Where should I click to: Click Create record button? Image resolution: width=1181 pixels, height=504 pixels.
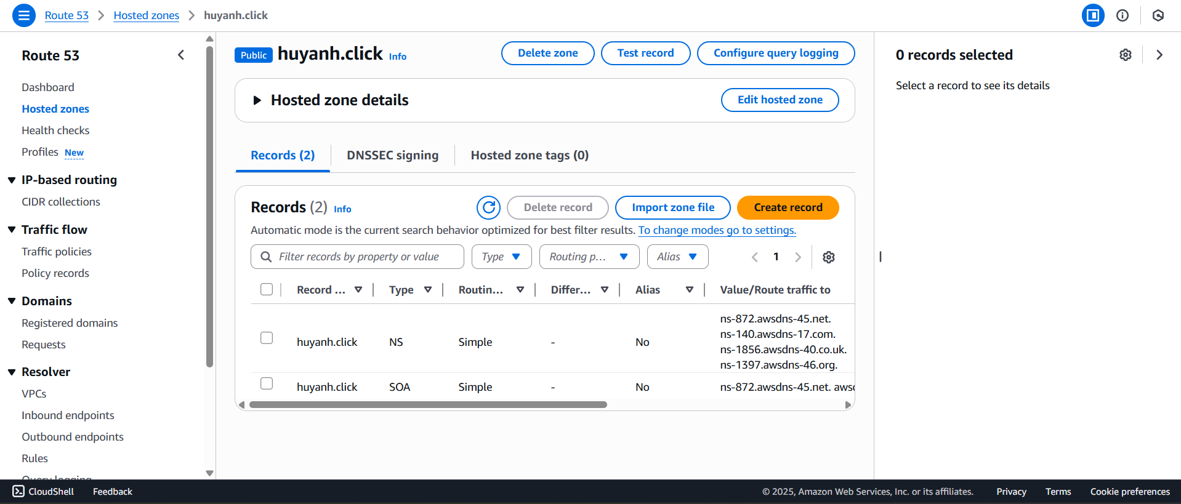pos(788,207)
